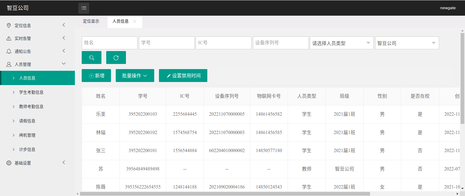Click the refresh reset icon button

116,58
